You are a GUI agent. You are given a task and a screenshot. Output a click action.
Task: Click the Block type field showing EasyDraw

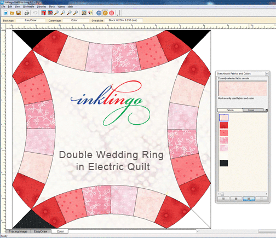[x=31, y=20]
